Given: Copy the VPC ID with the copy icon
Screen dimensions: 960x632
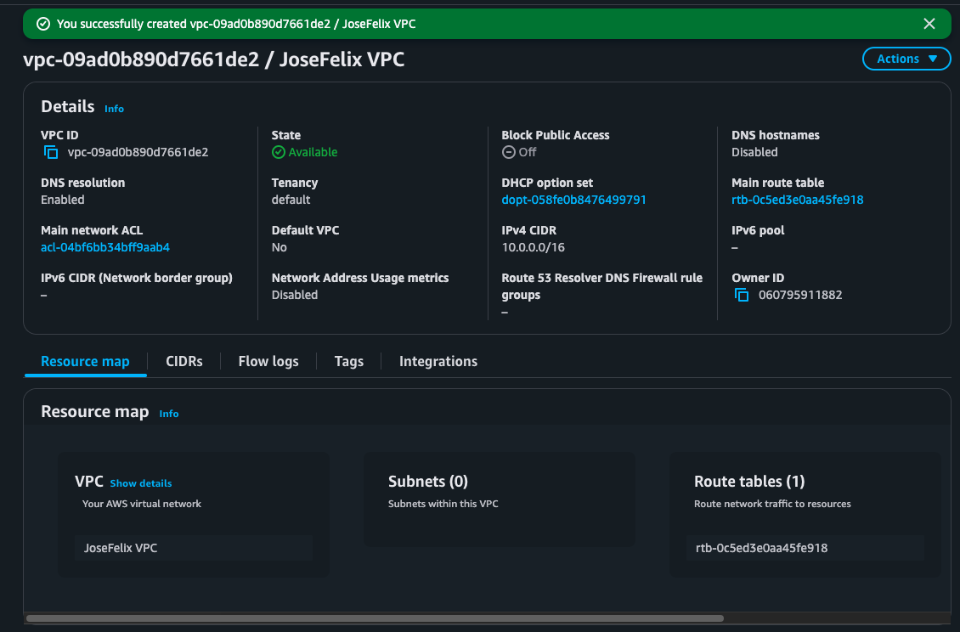Looking at the screenshot, I should tap(51, 152).
